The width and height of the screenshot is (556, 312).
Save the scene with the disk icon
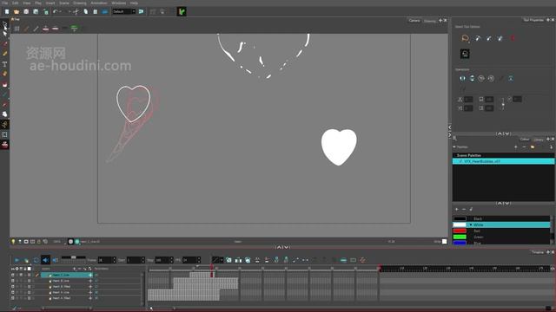pyautogui.click(x=26, y=11)
